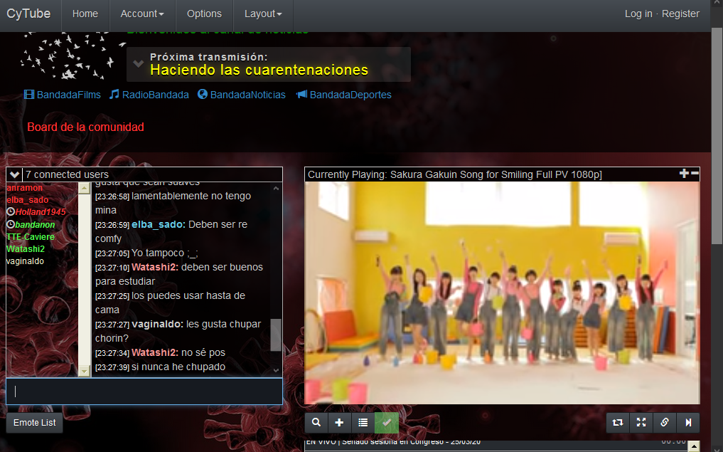This screenshot has height=452, width=723.
Task: Open the BandadaNoticias channel link
Action: click(242, 95)
